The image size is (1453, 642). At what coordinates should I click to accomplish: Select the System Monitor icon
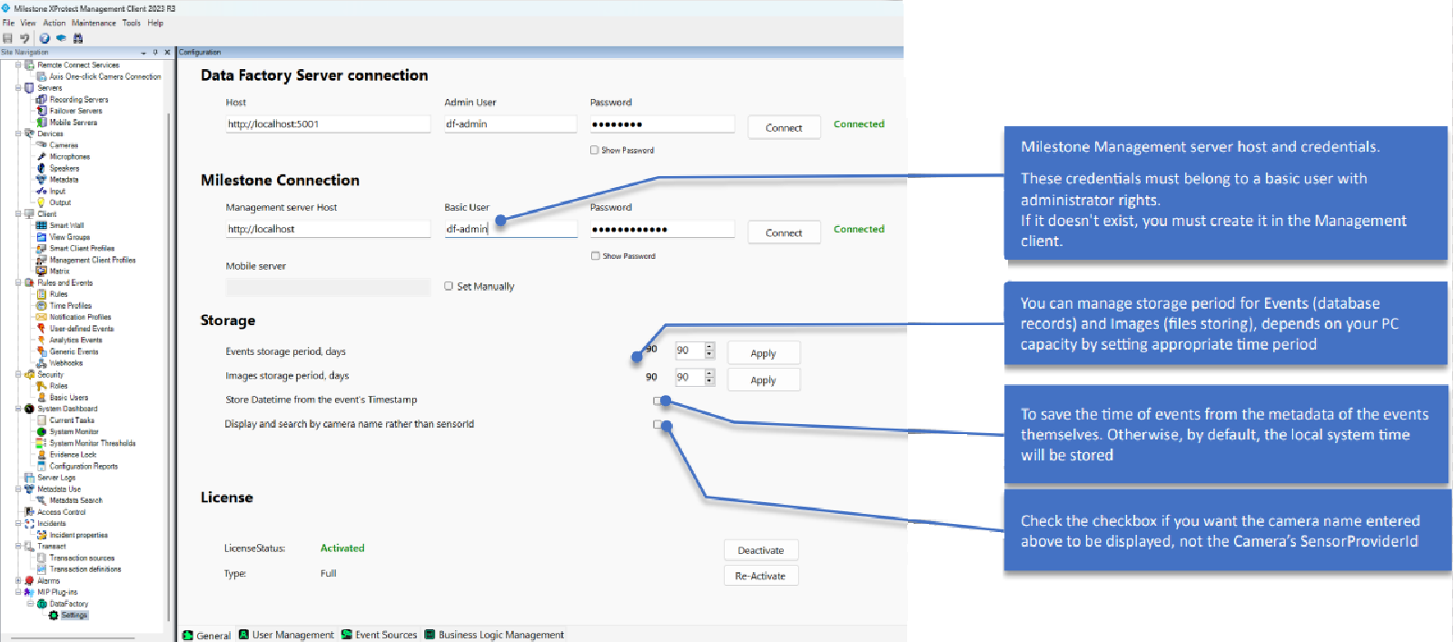tap(42, 431)
